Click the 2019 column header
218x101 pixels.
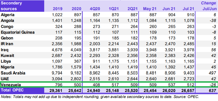click(58, 9)
